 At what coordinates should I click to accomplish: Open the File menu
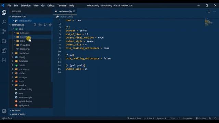9,5
